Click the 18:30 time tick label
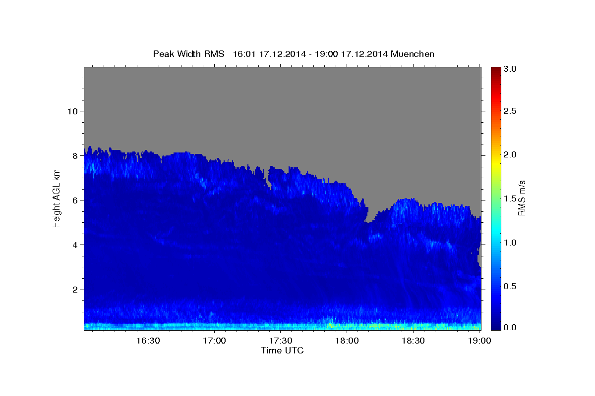The image size is (595, 396). 413,341
